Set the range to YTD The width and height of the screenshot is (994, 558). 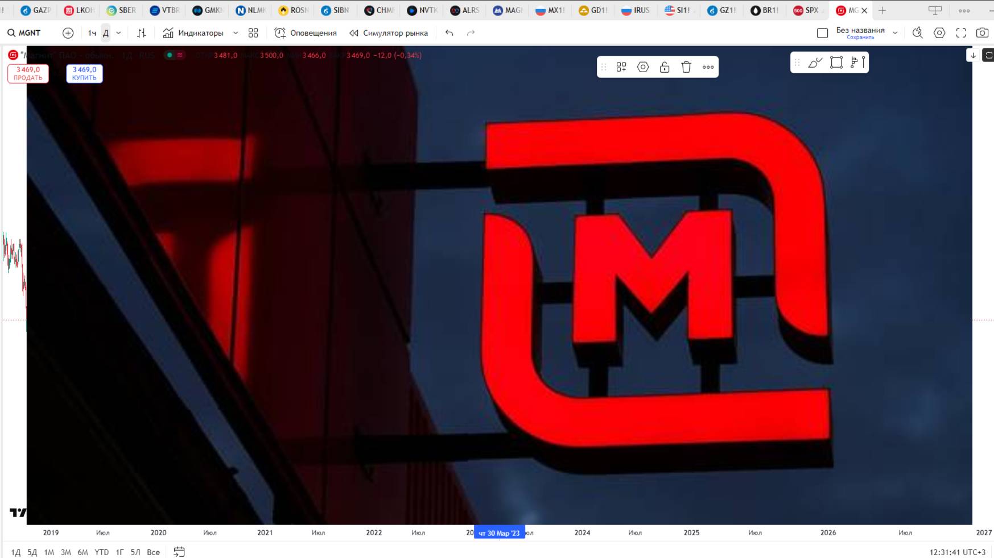pos(101,552)
